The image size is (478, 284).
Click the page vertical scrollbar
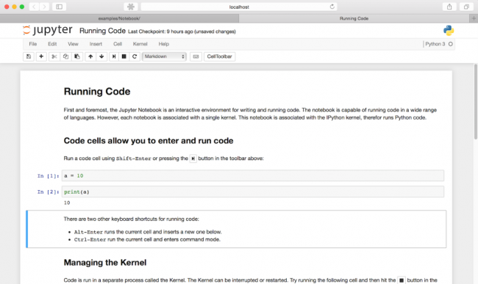pos(476,102)
